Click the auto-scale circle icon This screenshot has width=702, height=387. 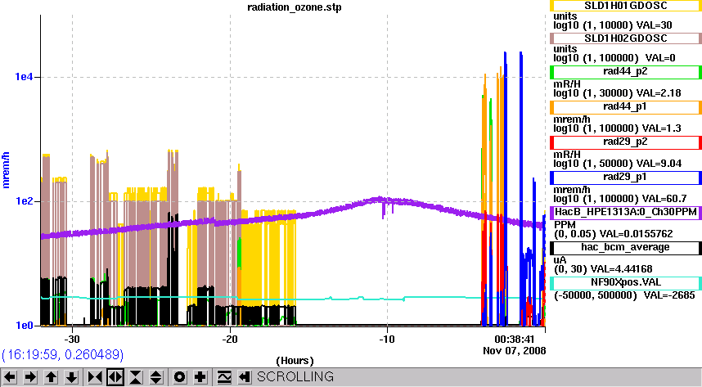[x=179, y=377]
